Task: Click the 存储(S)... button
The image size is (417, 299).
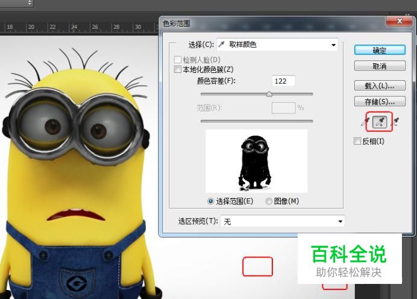Action: coord(380,101)
